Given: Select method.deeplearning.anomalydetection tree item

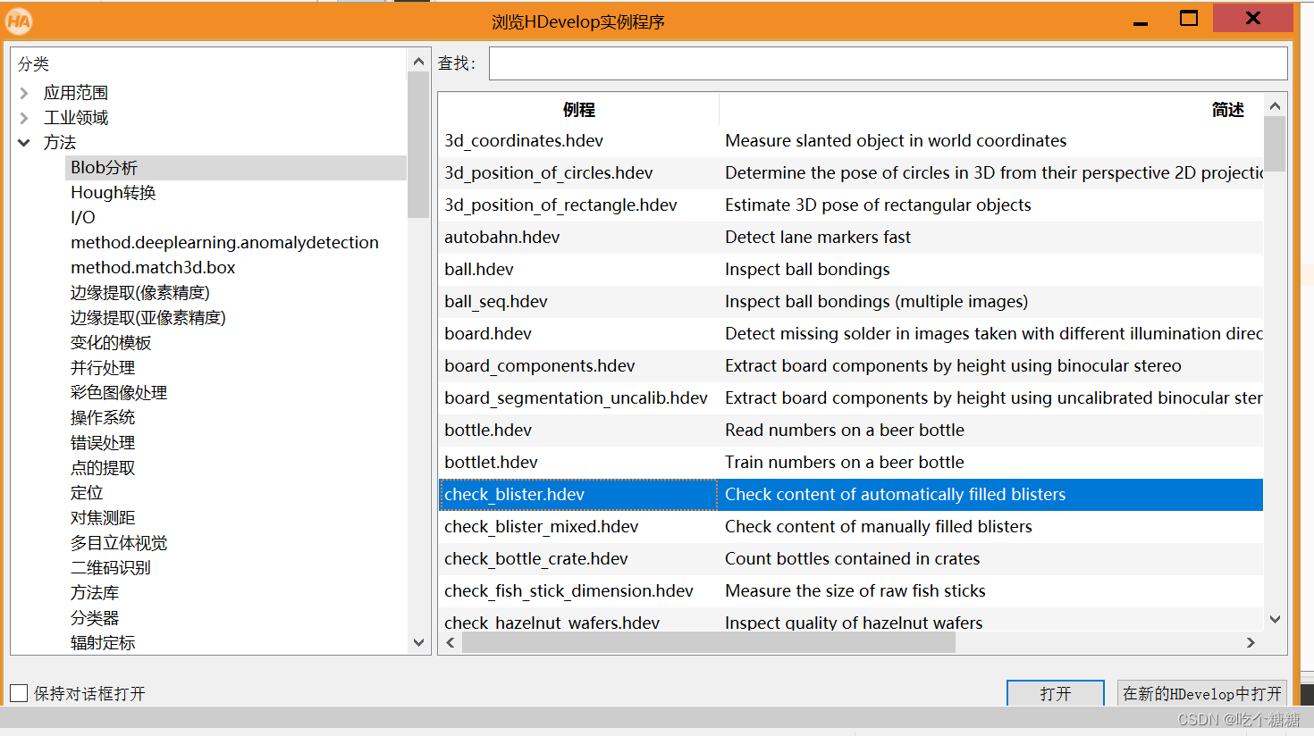Looking at the screenshot, I should coord(224,243).
